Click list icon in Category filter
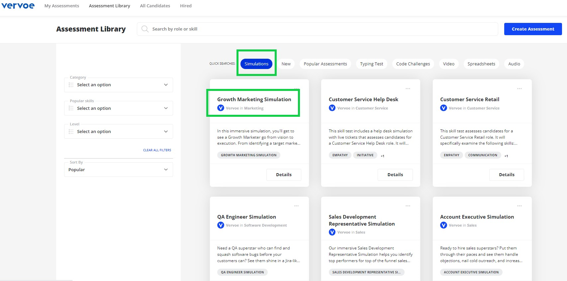Viewport: 567px width, 281px height. (x=71, y=85)
